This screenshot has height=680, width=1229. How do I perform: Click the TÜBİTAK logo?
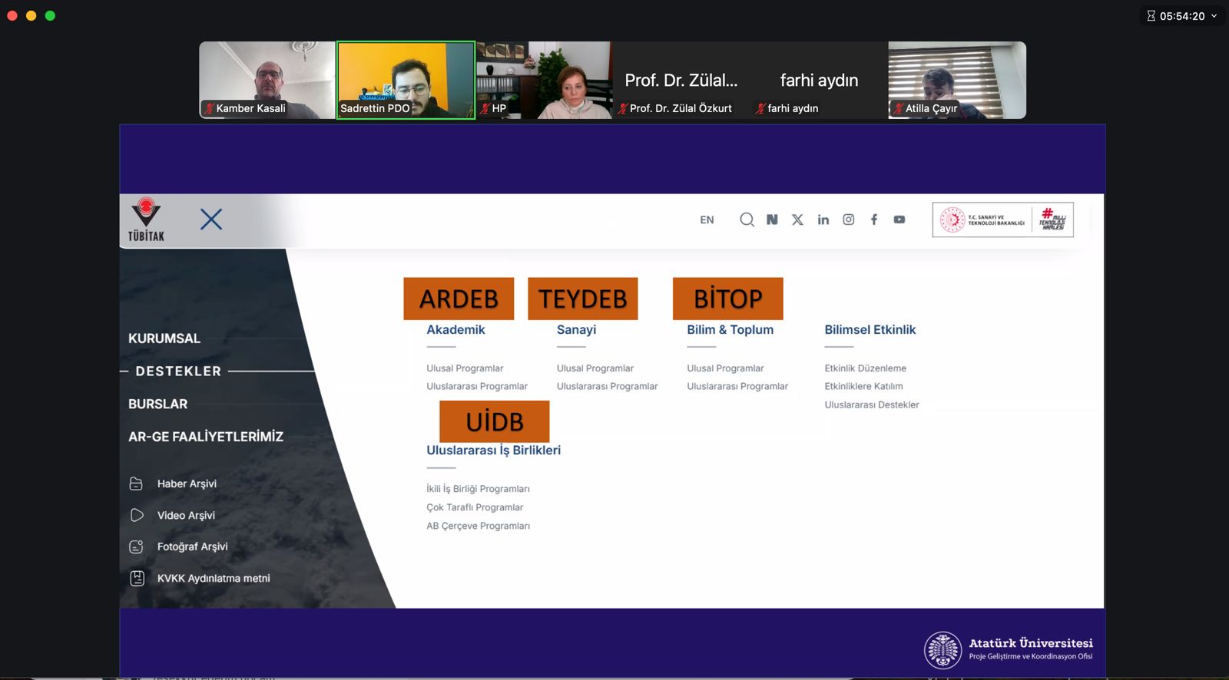click(146, 220)
